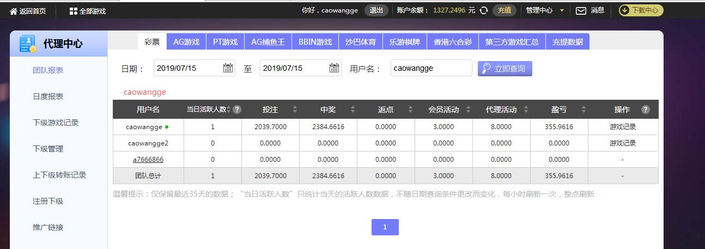Image resolution: width=705 pixels, height=249 pixels.
Task: Click the help icon next to 操作 header
Action: (646, 110)
